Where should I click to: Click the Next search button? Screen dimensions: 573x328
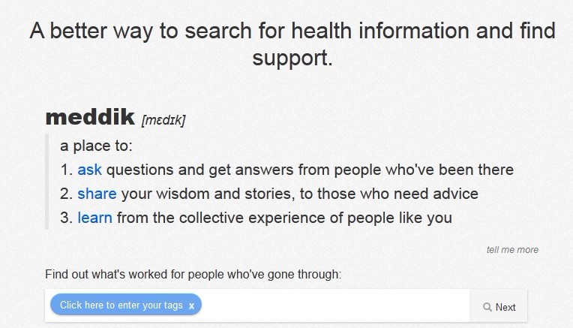click(499, 307)
